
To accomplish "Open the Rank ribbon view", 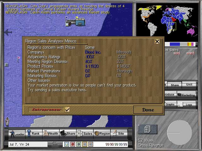I will click(x=34, y=134).
